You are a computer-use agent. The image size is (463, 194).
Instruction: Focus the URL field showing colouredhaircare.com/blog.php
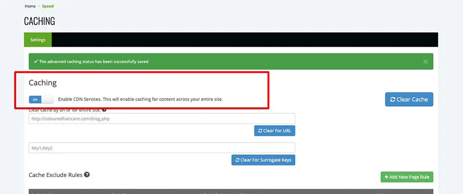pyautogui.click(x=162, y=119)
